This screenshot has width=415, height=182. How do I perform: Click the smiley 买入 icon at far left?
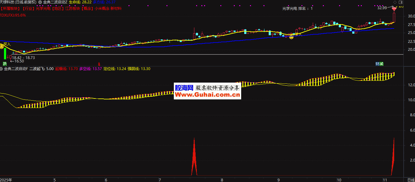click(2, 46)
